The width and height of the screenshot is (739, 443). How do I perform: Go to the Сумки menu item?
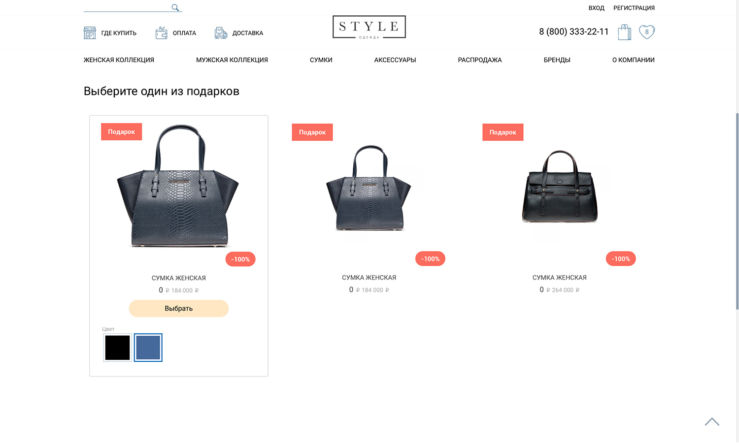point(321,60)
